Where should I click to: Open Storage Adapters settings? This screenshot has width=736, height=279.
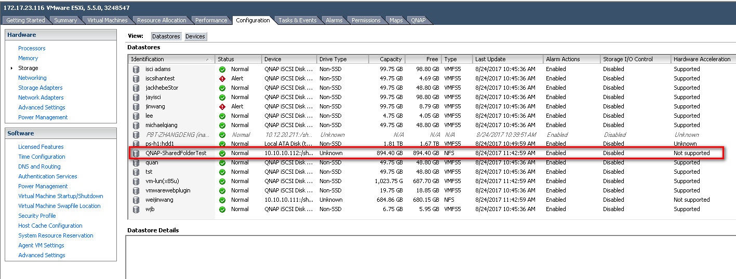pyautogui.click(x=41, y=88)
